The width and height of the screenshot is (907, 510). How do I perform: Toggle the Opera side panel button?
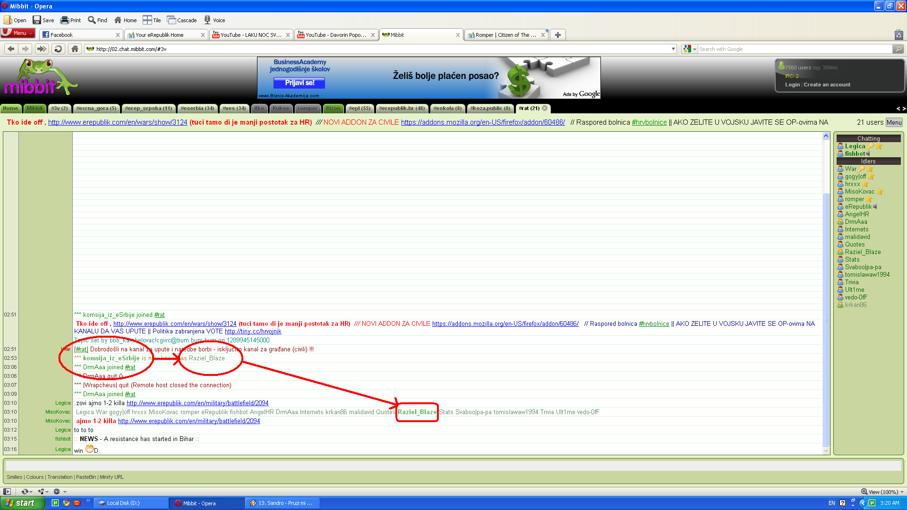7,492
